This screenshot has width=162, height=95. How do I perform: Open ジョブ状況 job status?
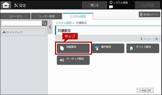coord(147,5)
